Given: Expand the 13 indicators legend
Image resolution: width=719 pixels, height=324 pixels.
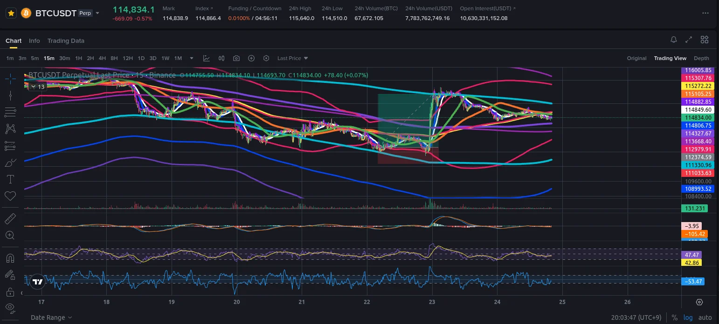Looking at the screenshot, I should tap(37, 87).
